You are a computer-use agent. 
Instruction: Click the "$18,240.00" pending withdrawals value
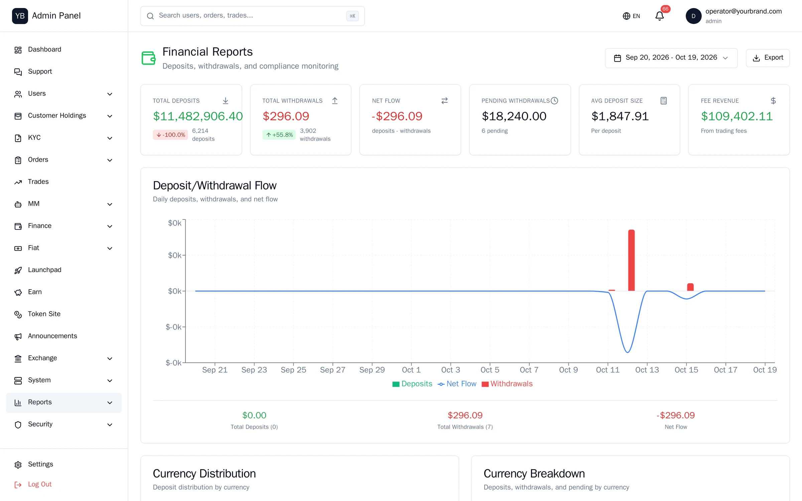pyautogui.click(x=514, y=116)
